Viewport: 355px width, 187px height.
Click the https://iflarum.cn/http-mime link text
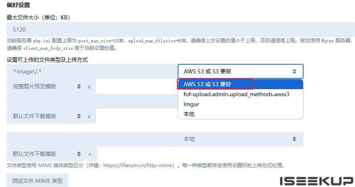tap(139, 165)
